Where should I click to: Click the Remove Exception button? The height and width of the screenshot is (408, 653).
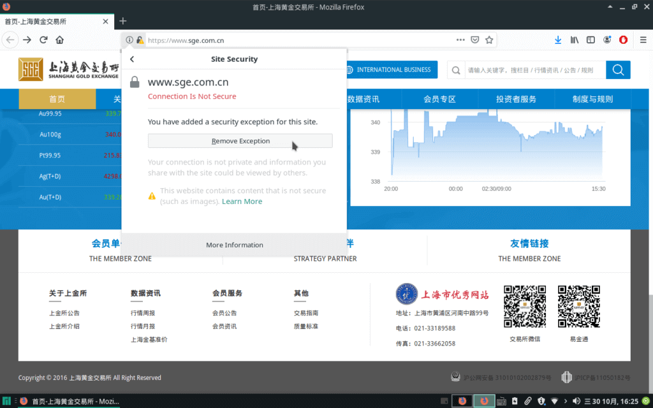pyautogui.click(x=240, y=141)
